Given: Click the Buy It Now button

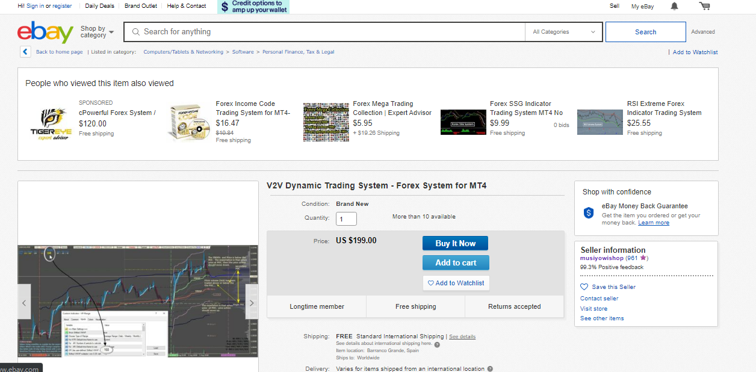Looking at the screenshot, I should point(455,243).
